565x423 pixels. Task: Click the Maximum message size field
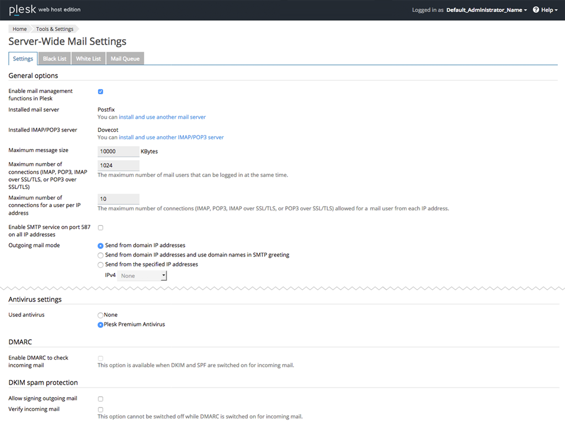(x=118, y=151)
